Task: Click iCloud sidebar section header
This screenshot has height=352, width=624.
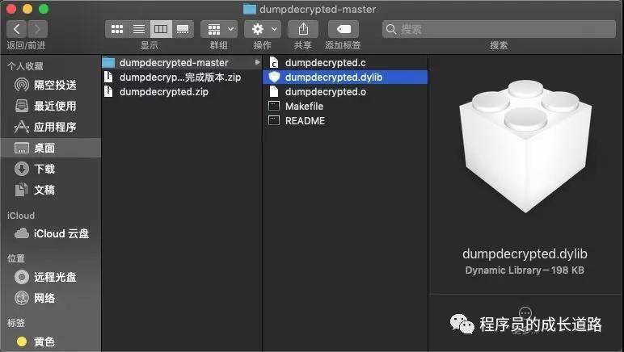Action: point(21,216)
